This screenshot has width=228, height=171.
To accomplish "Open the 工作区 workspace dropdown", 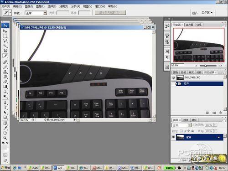I will click(x=207, y=13).
